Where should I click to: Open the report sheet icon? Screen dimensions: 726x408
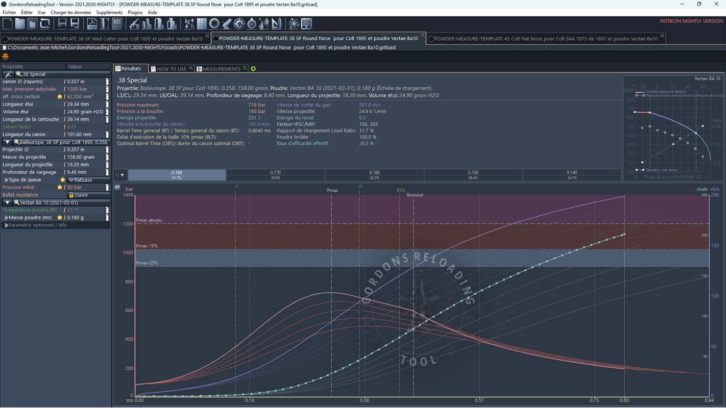coord(117,23)
